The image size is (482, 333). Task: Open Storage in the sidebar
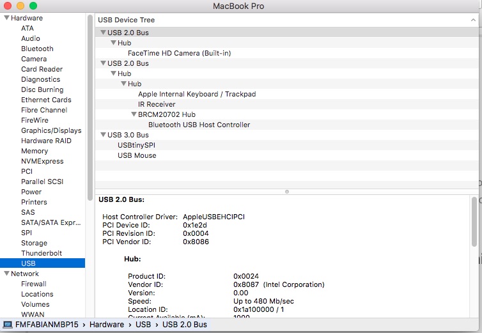pos(34,243)
